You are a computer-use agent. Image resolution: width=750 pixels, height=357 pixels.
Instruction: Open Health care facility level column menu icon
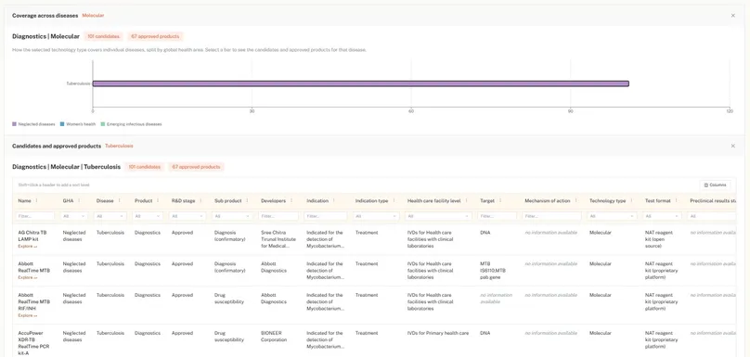tap(465, 200)
